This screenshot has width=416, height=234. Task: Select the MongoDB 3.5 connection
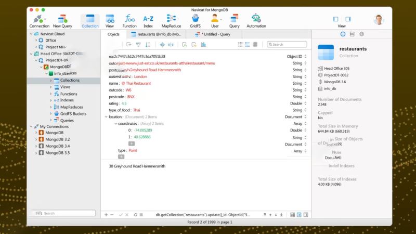tap(58, 153)
